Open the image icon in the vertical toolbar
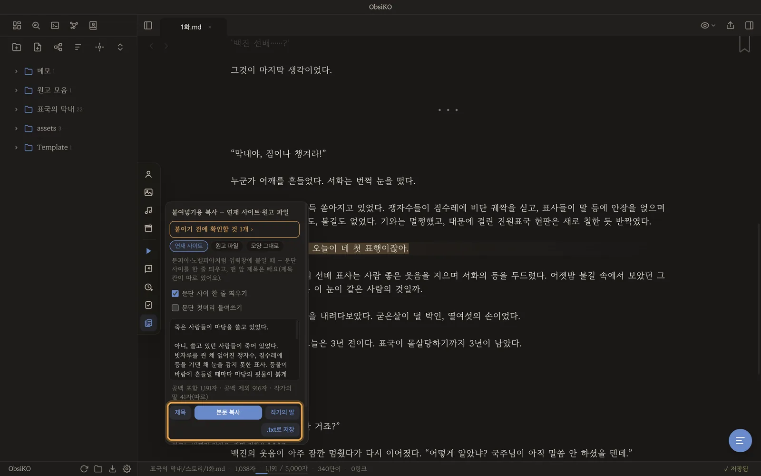 point(148,192)
